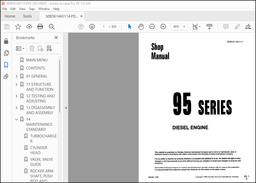Select 11 STRUCTURE AND FUNCTION bookmark text

(40, 87)
